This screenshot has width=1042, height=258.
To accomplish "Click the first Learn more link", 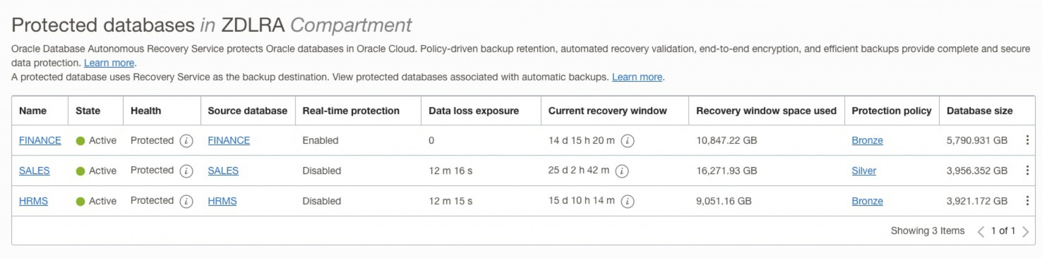I will (x=109, y=63).
